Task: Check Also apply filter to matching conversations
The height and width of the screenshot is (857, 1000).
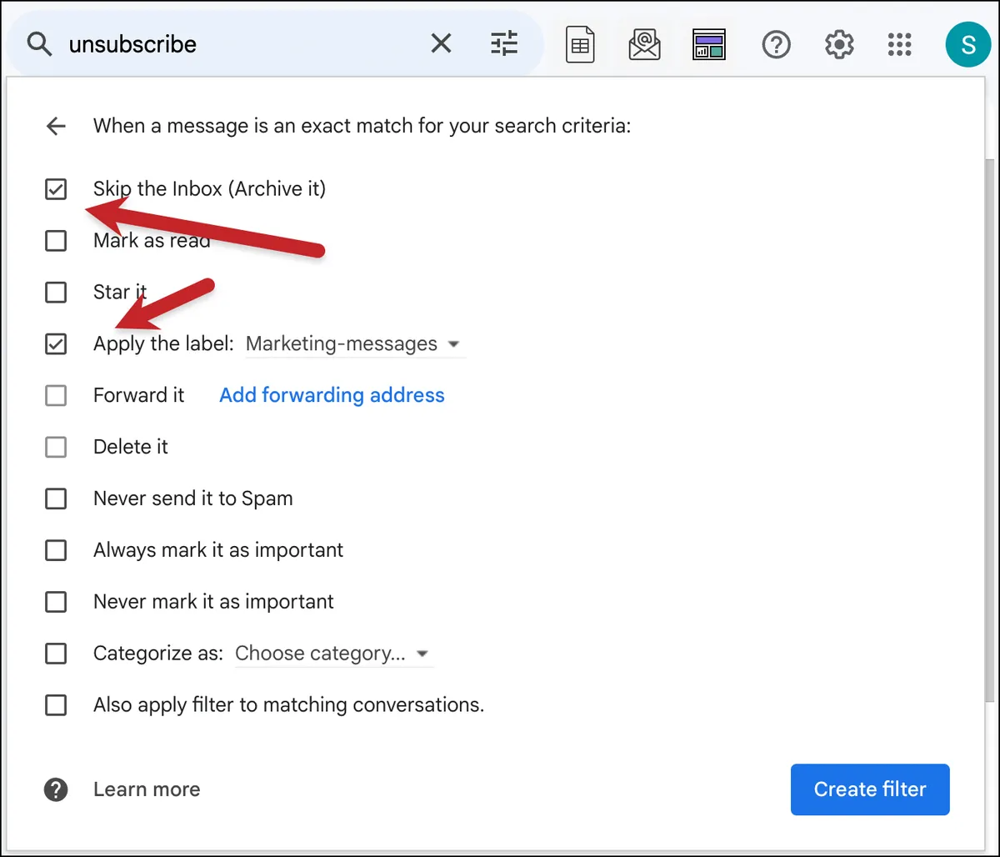Action: click(x=56, y=705)
